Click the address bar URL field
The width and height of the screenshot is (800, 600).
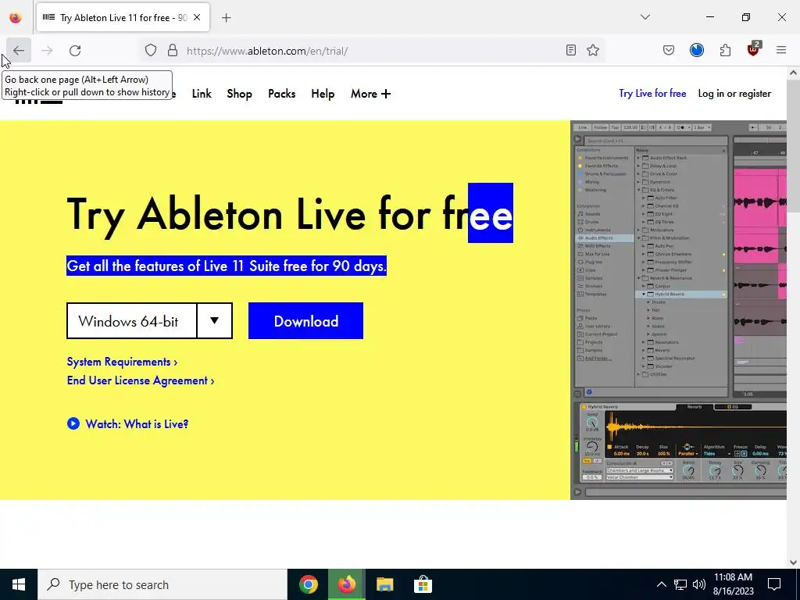tap(373, 51)
